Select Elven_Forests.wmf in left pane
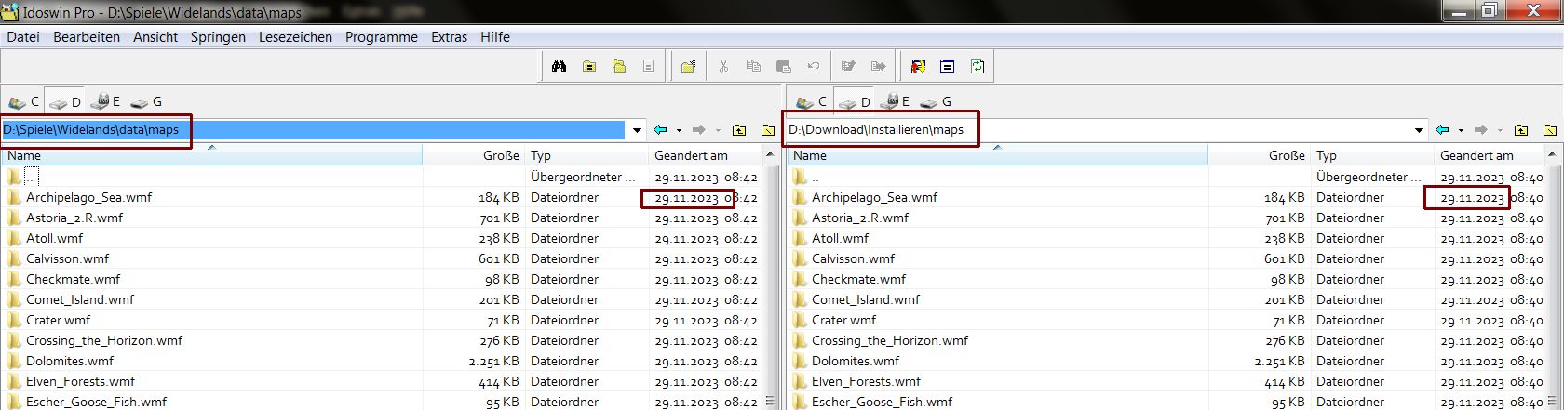The image size is (1564, 410). pyautogui.click(x=80, y=381)
